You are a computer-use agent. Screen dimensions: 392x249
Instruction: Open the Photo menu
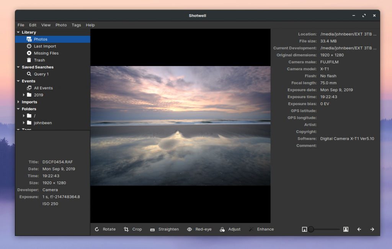(61, 25)
